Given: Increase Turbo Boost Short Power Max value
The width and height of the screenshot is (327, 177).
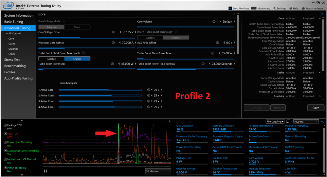Looking at the screenshot, I should point(234,53).
